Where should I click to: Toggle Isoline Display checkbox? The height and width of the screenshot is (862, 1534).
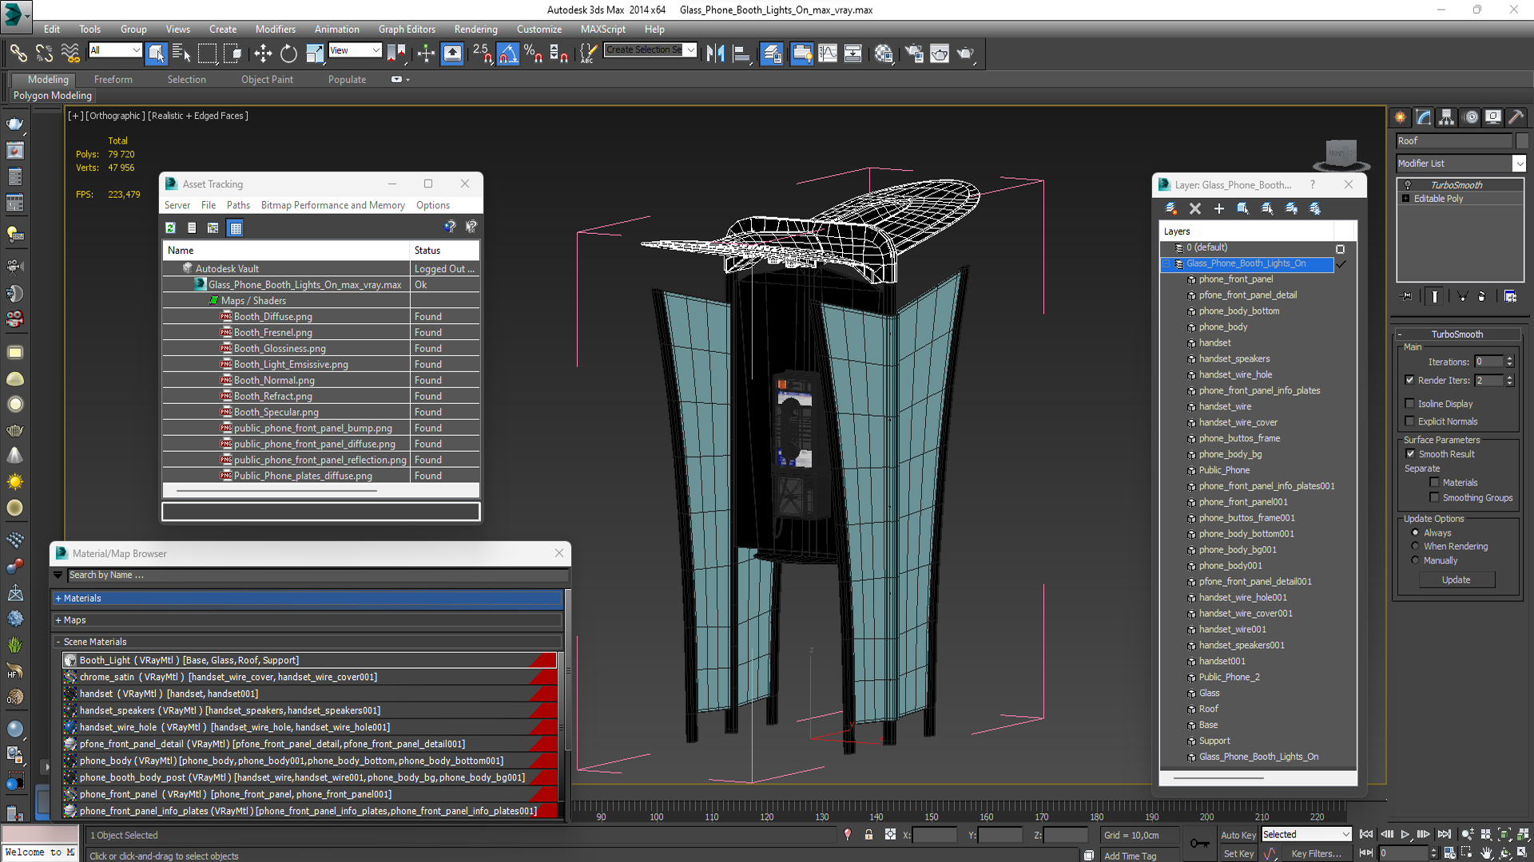[1409, 404]
